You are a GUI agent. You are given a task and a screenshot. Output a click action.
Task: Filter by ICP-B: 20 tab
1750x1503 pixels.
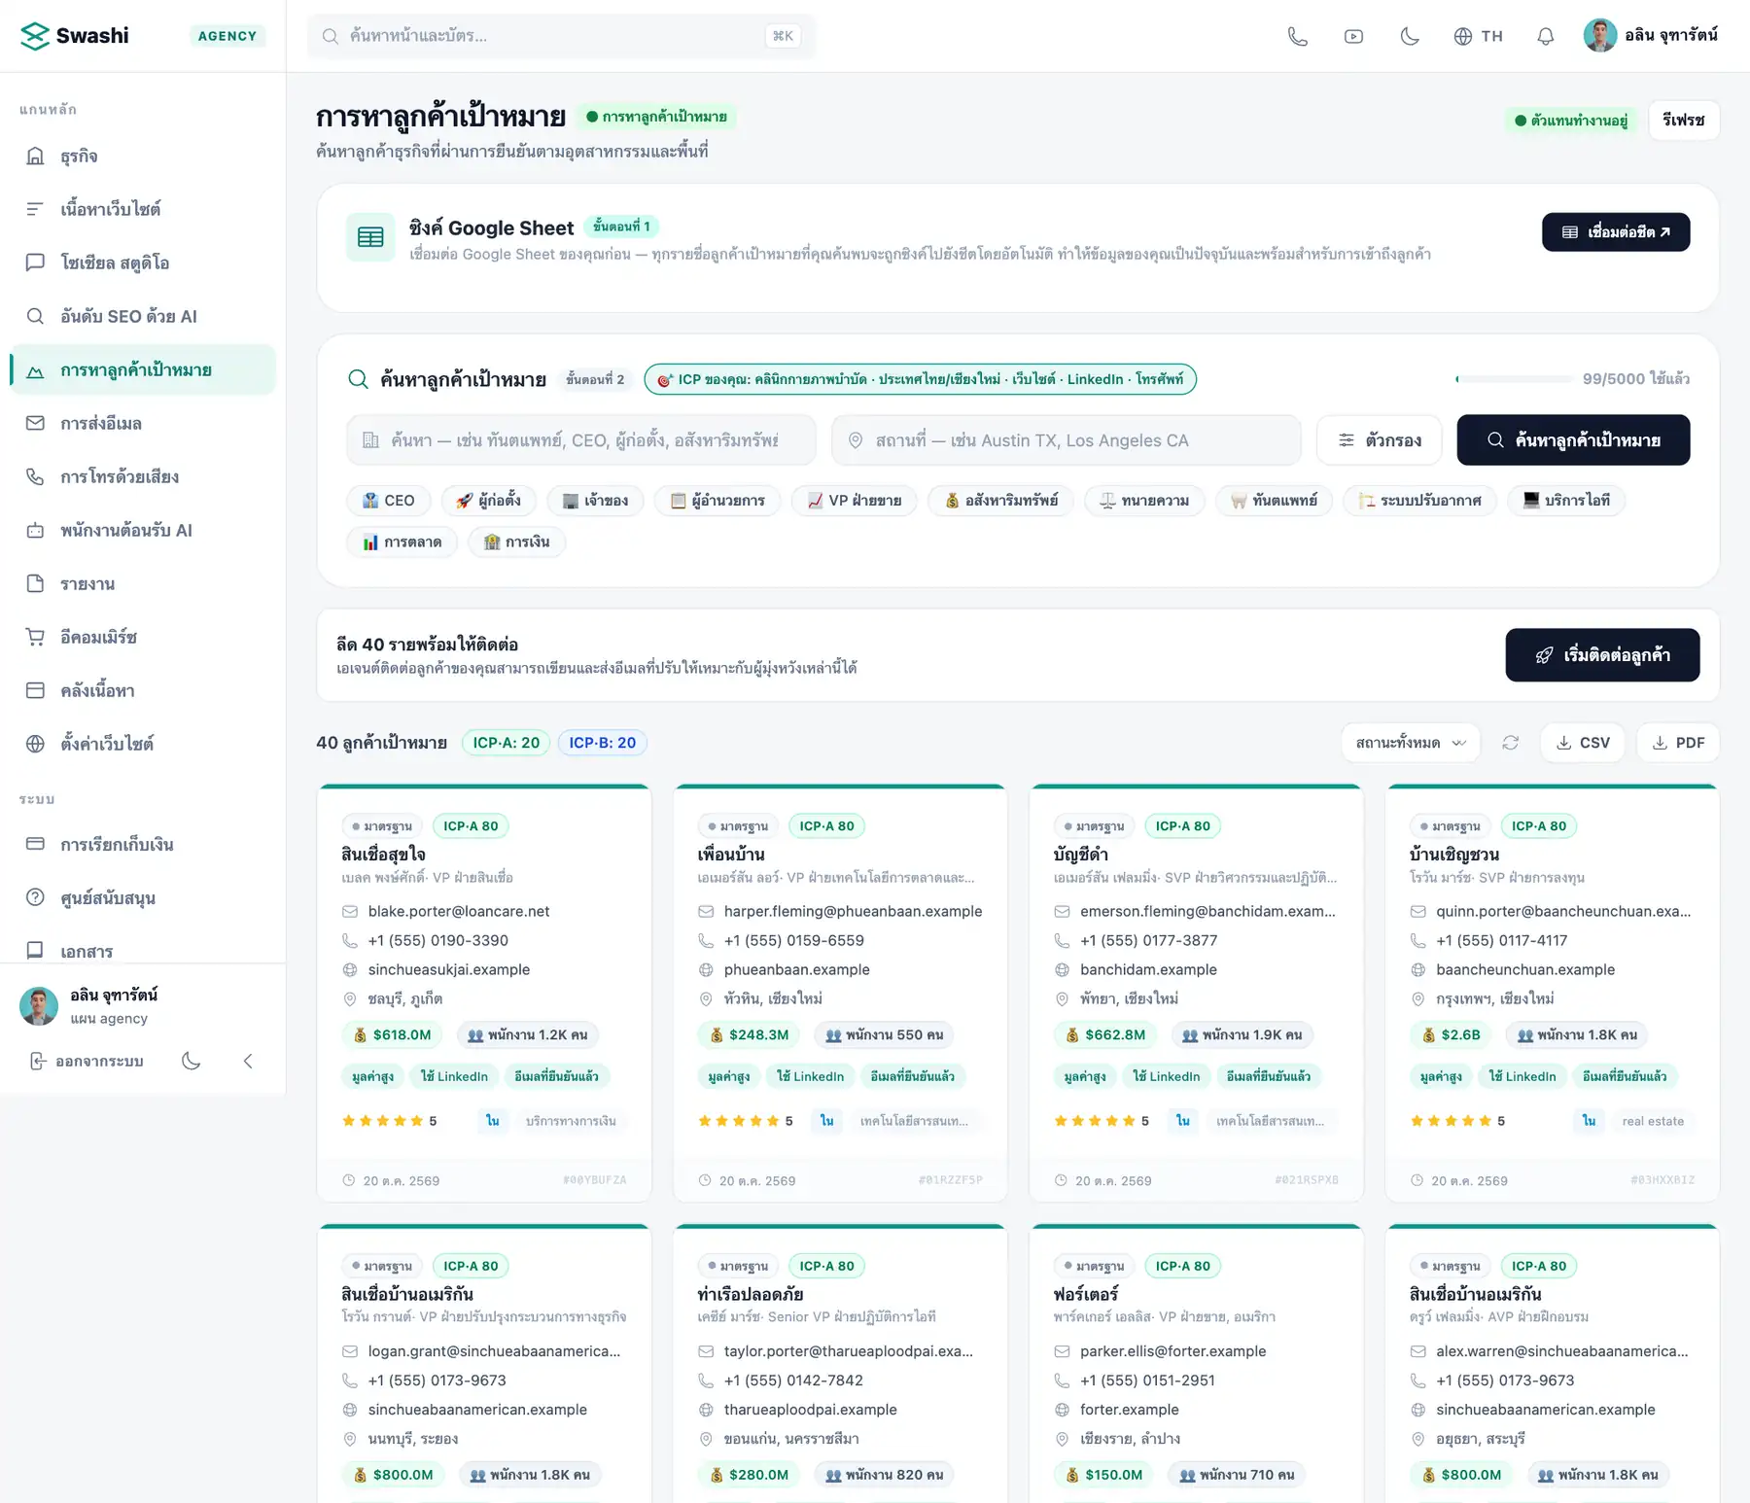603,743
